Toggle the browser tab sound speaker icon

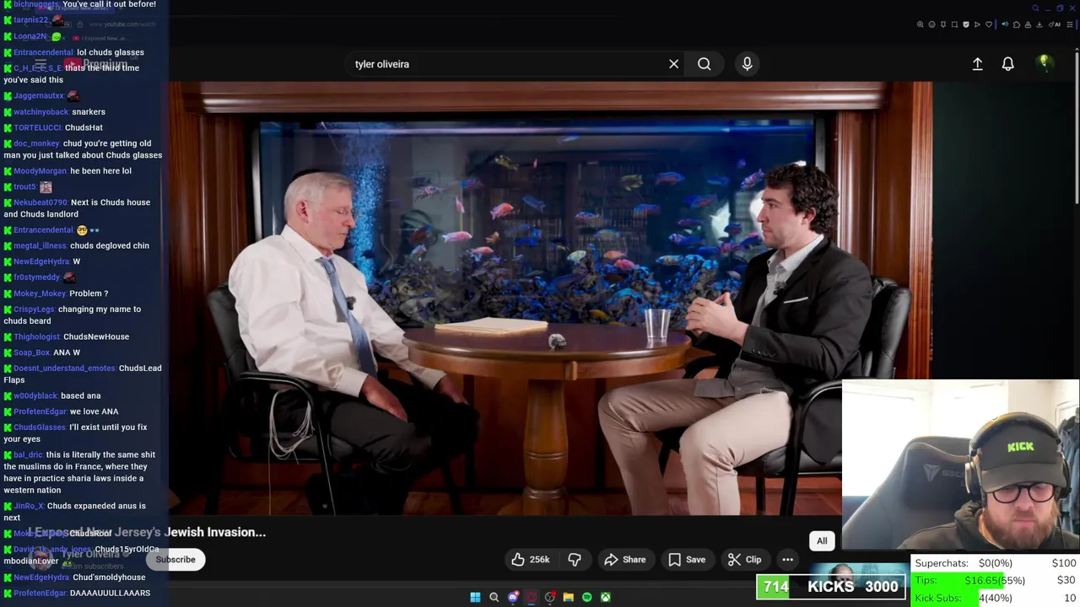pos(1005,24)
